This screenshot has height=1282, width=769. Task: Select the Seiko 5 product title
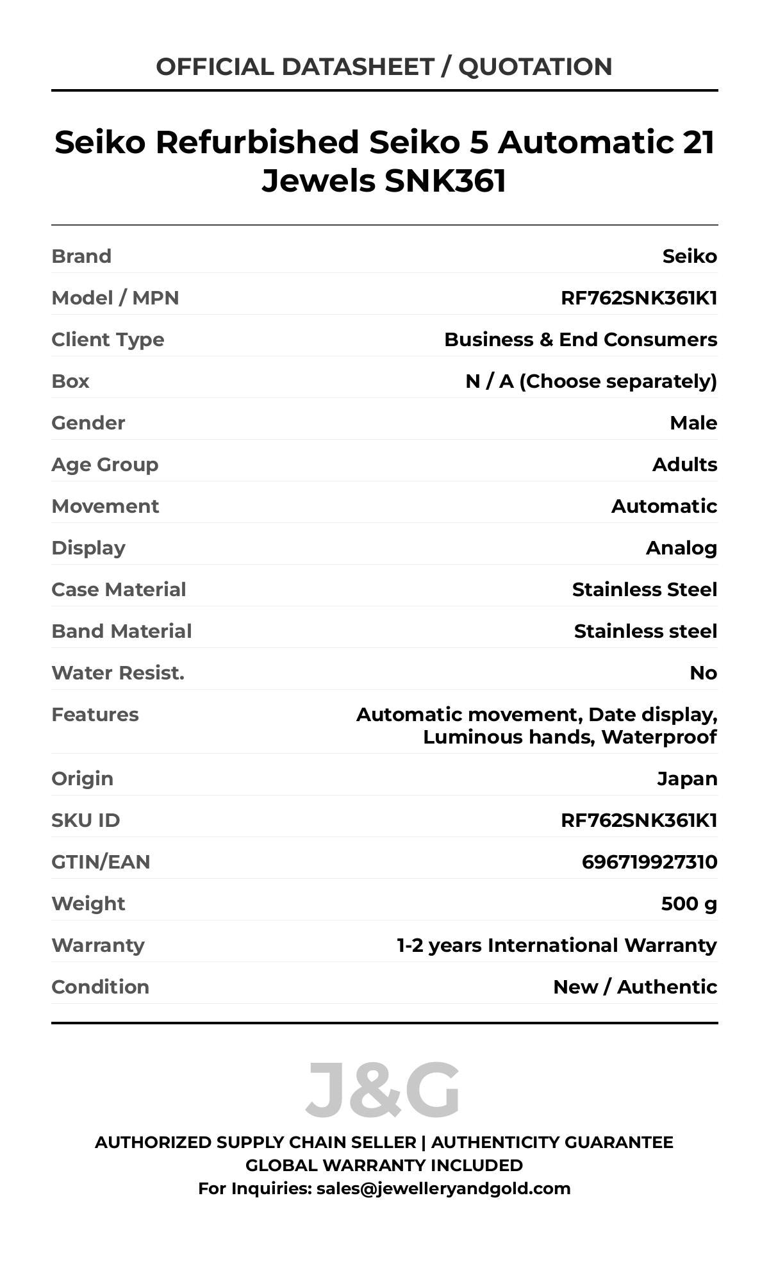384,161
